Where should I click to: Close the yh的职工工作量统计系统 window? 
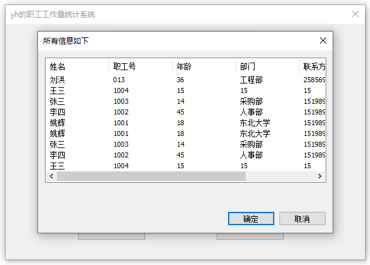355,14
